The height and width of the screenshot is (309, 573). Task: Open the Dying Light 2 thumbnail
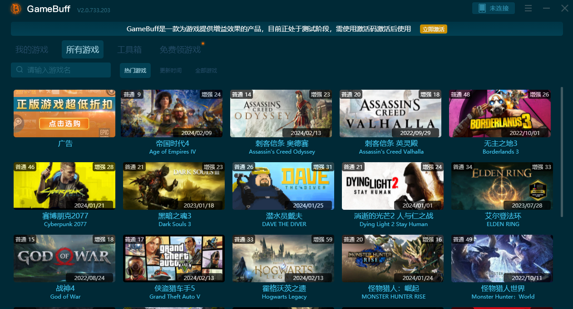coord(393,186)
